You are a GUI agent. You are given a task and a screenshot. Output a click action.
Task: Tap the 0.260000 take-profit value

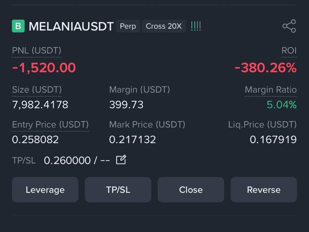(x=67, y=160)
